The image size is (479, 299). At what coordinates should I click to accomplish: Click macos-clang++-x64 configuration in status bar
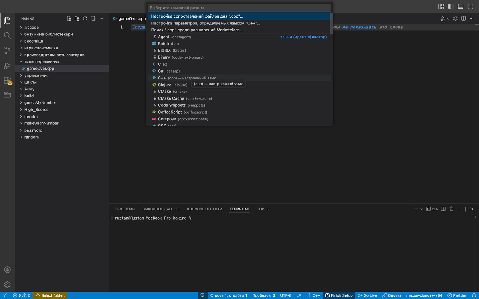tap(424, 295)
